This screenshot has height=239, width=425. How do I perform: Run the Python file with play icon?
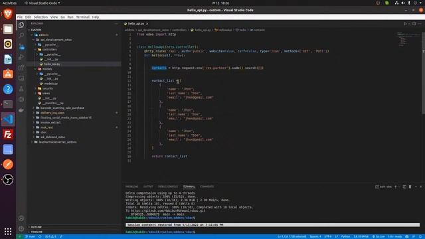click(x=406, y=24)
